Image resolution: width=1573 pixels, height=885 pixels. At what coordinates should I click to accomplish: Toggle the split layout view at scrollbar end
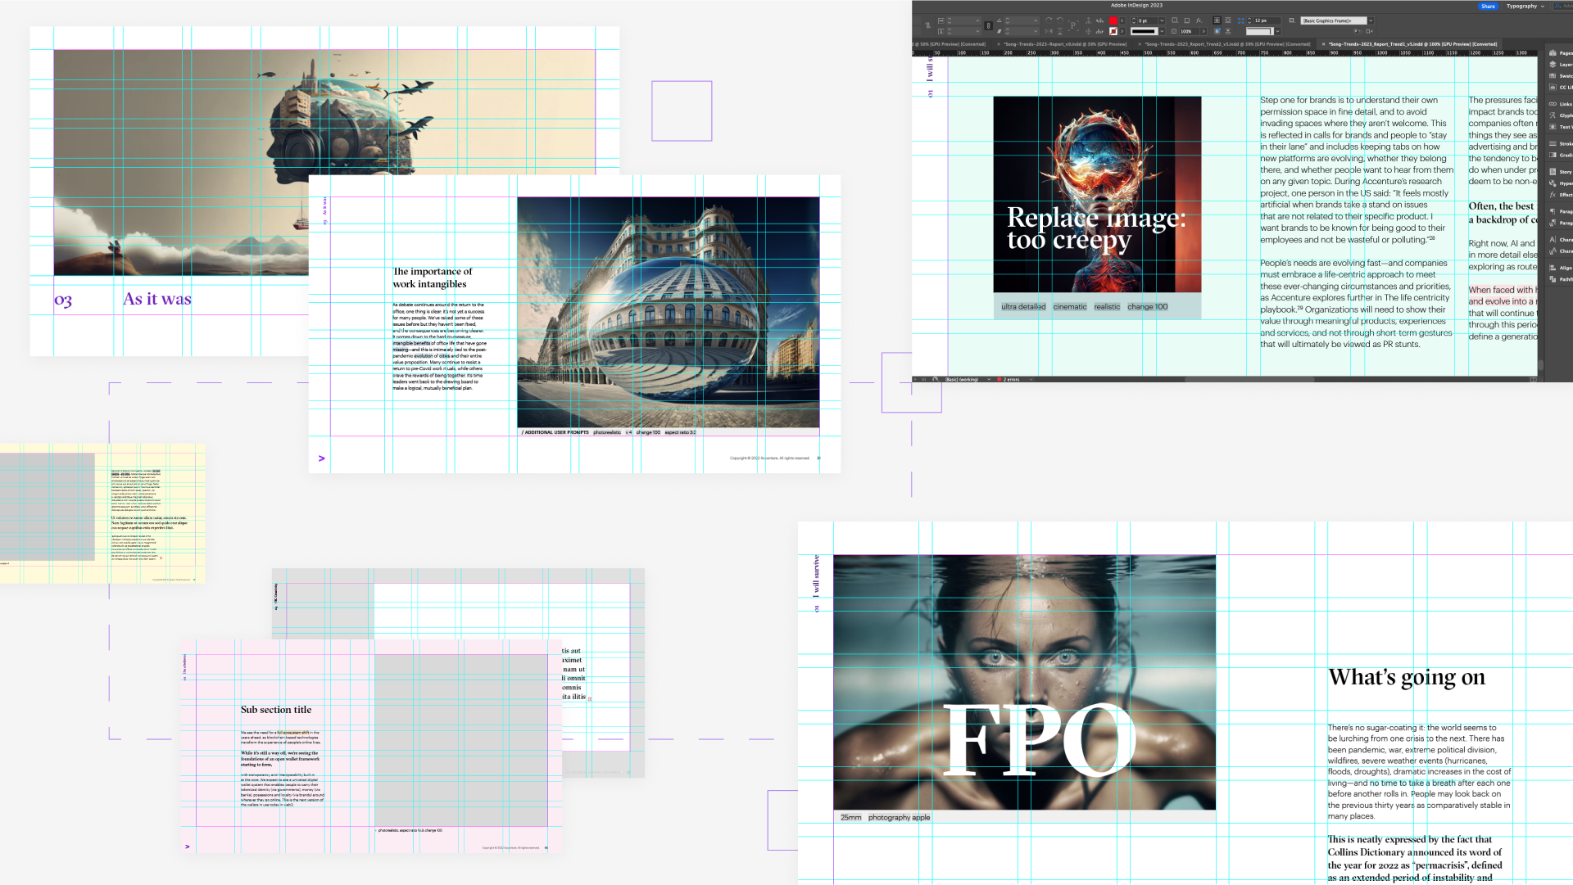point(1534,379)
